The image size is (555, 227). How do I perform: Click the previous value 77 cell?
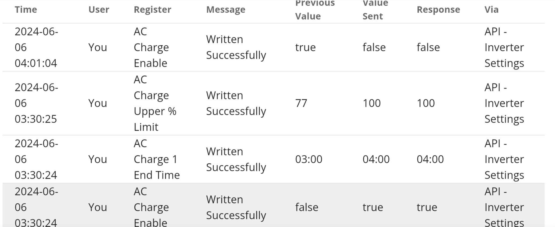click(x=301, y=103)
